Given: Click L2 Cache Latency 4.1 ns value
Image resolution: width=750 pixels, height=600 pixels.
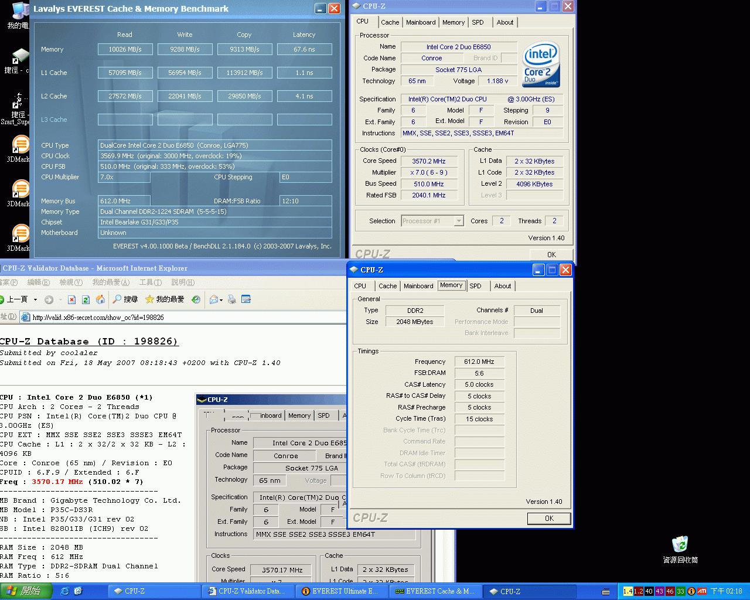Looking at the screenshot, I should coord(304,96).
